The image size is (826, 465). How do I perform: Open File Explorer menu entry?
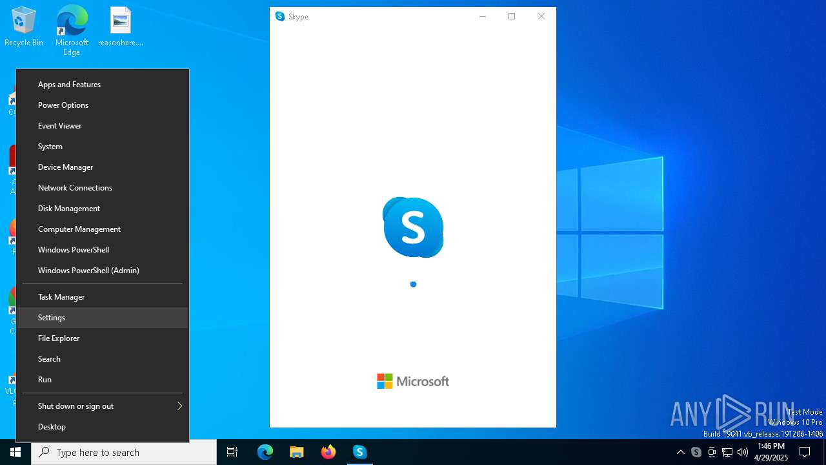[103, 338]
